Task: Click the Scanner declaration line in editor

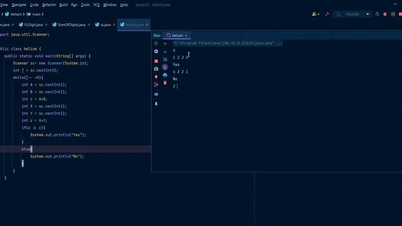Action: pyautogui.click(x=50, y=63)
